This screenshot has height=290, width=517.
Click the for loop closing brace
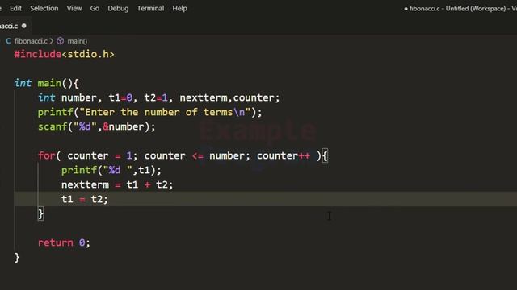point(40,214)
